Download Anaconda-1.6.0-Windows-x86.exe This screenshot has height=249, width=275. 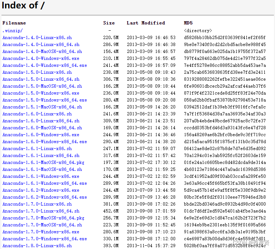[x=41, y=135]
